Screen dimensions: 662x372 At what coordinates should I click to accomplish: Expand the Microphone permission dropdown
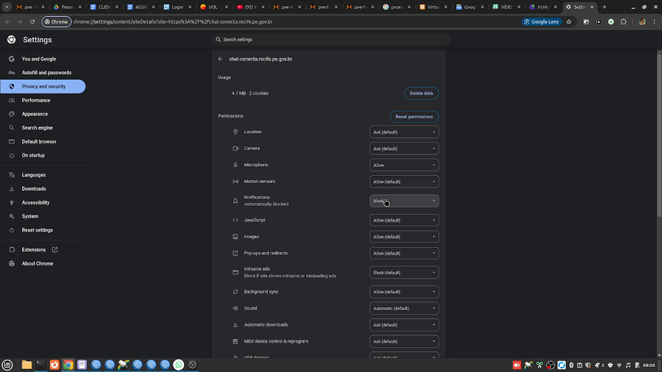pos(404,165)
